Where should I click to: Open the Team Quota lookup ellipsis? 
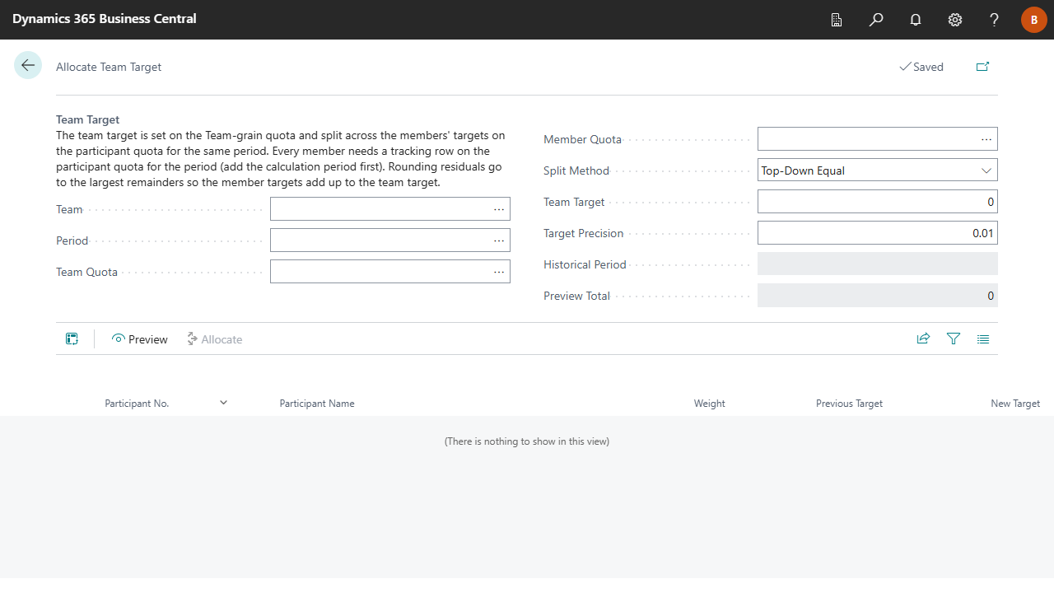[x=499, y=272]
